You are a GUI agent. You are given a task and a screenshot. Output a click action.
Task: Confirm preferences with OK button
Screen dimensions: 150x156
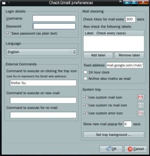111,149
